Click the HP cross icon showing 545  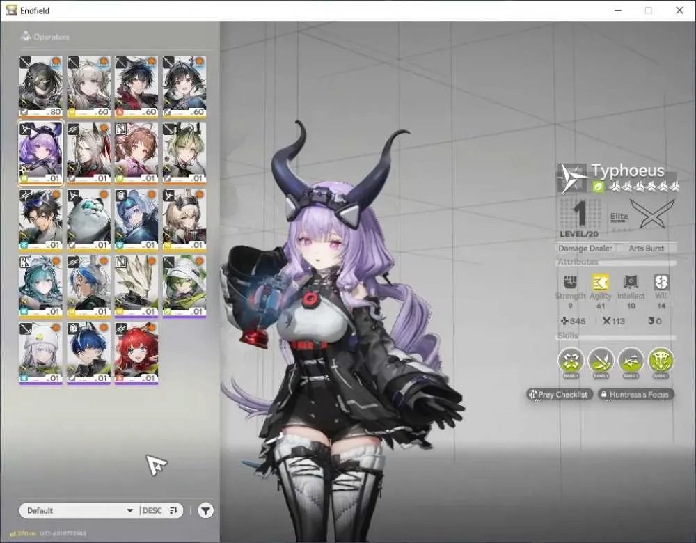pos(564,320)
